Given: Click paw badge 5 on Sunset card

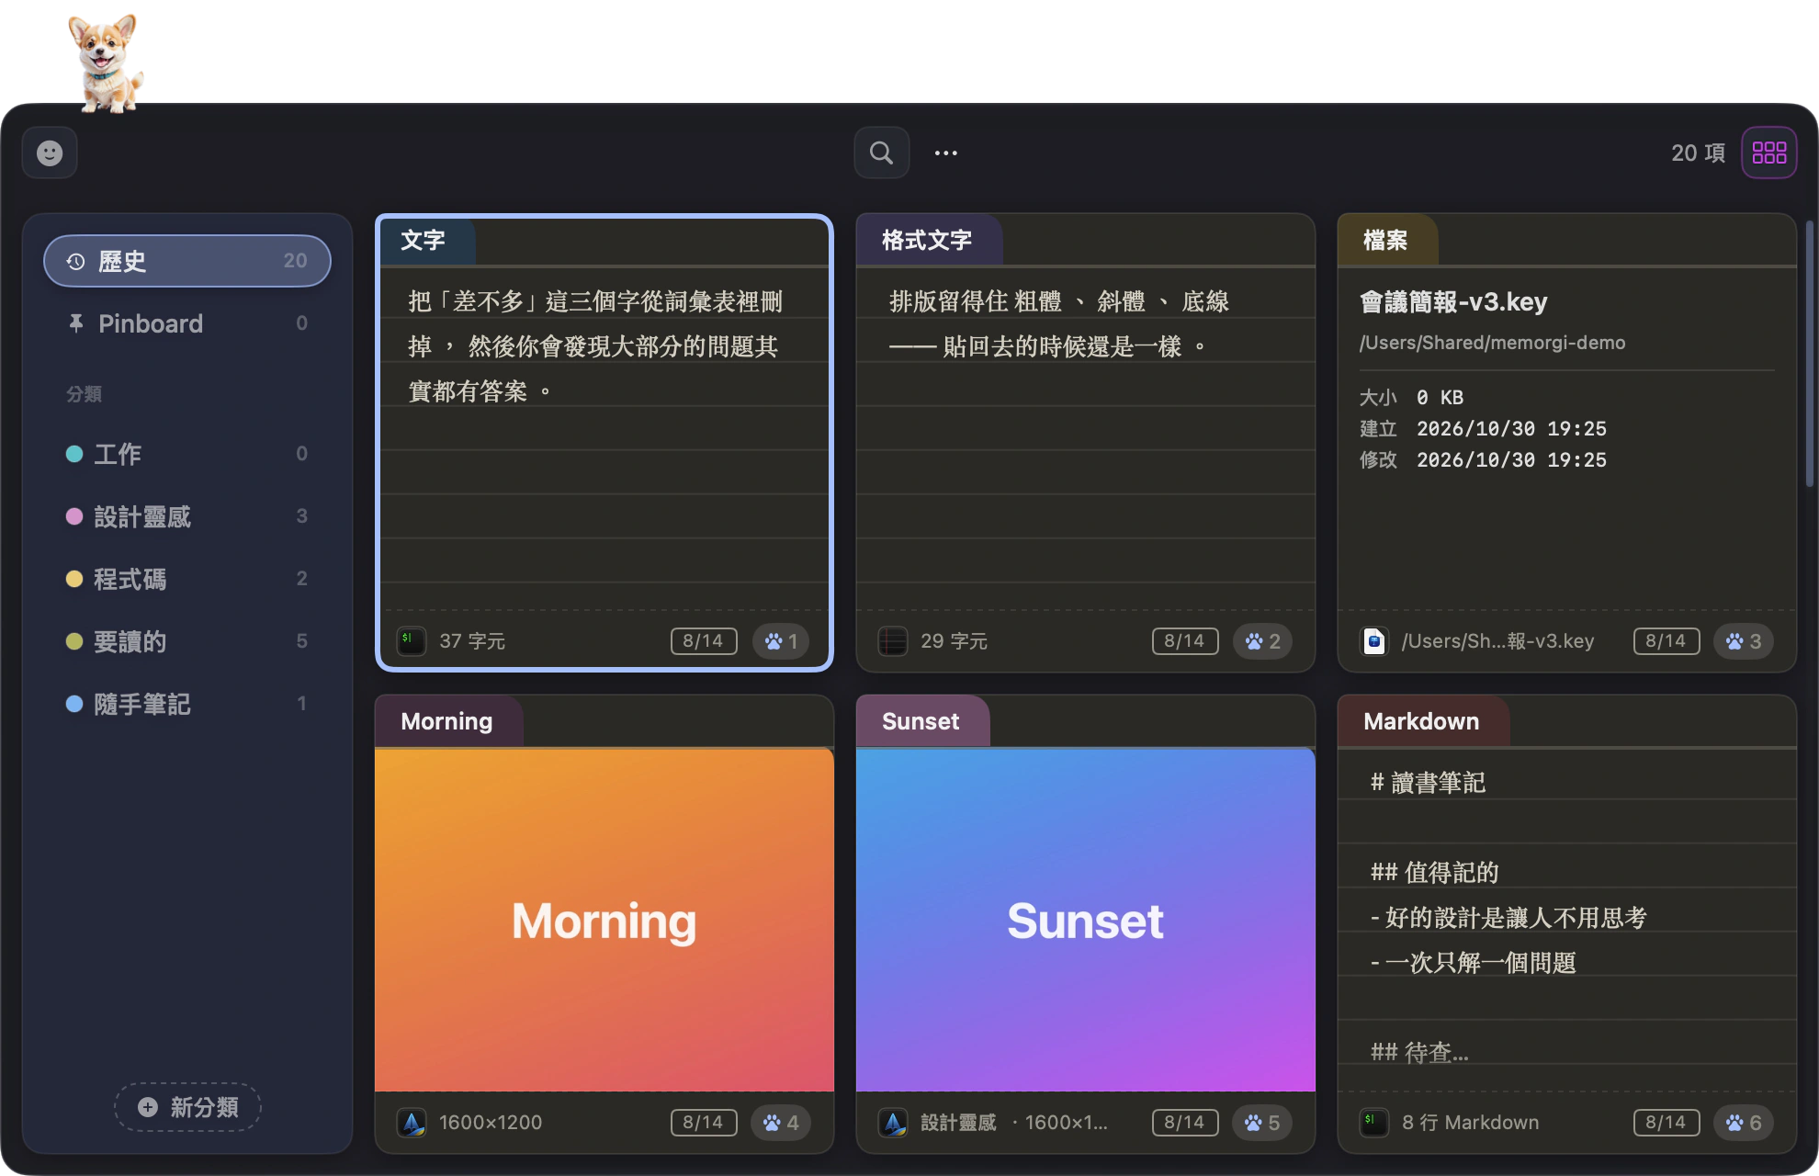Looking at the screenshot, I should [1262, 1122].
